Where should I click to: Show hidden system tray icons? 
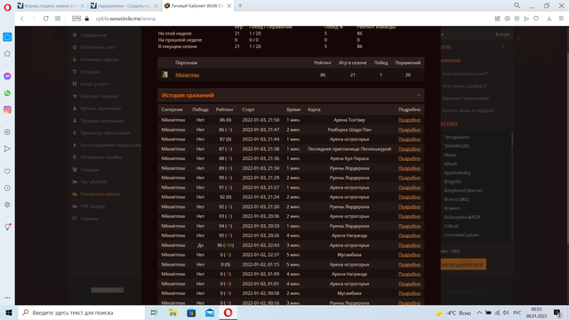pyautogui.click(x=479, y=313)
